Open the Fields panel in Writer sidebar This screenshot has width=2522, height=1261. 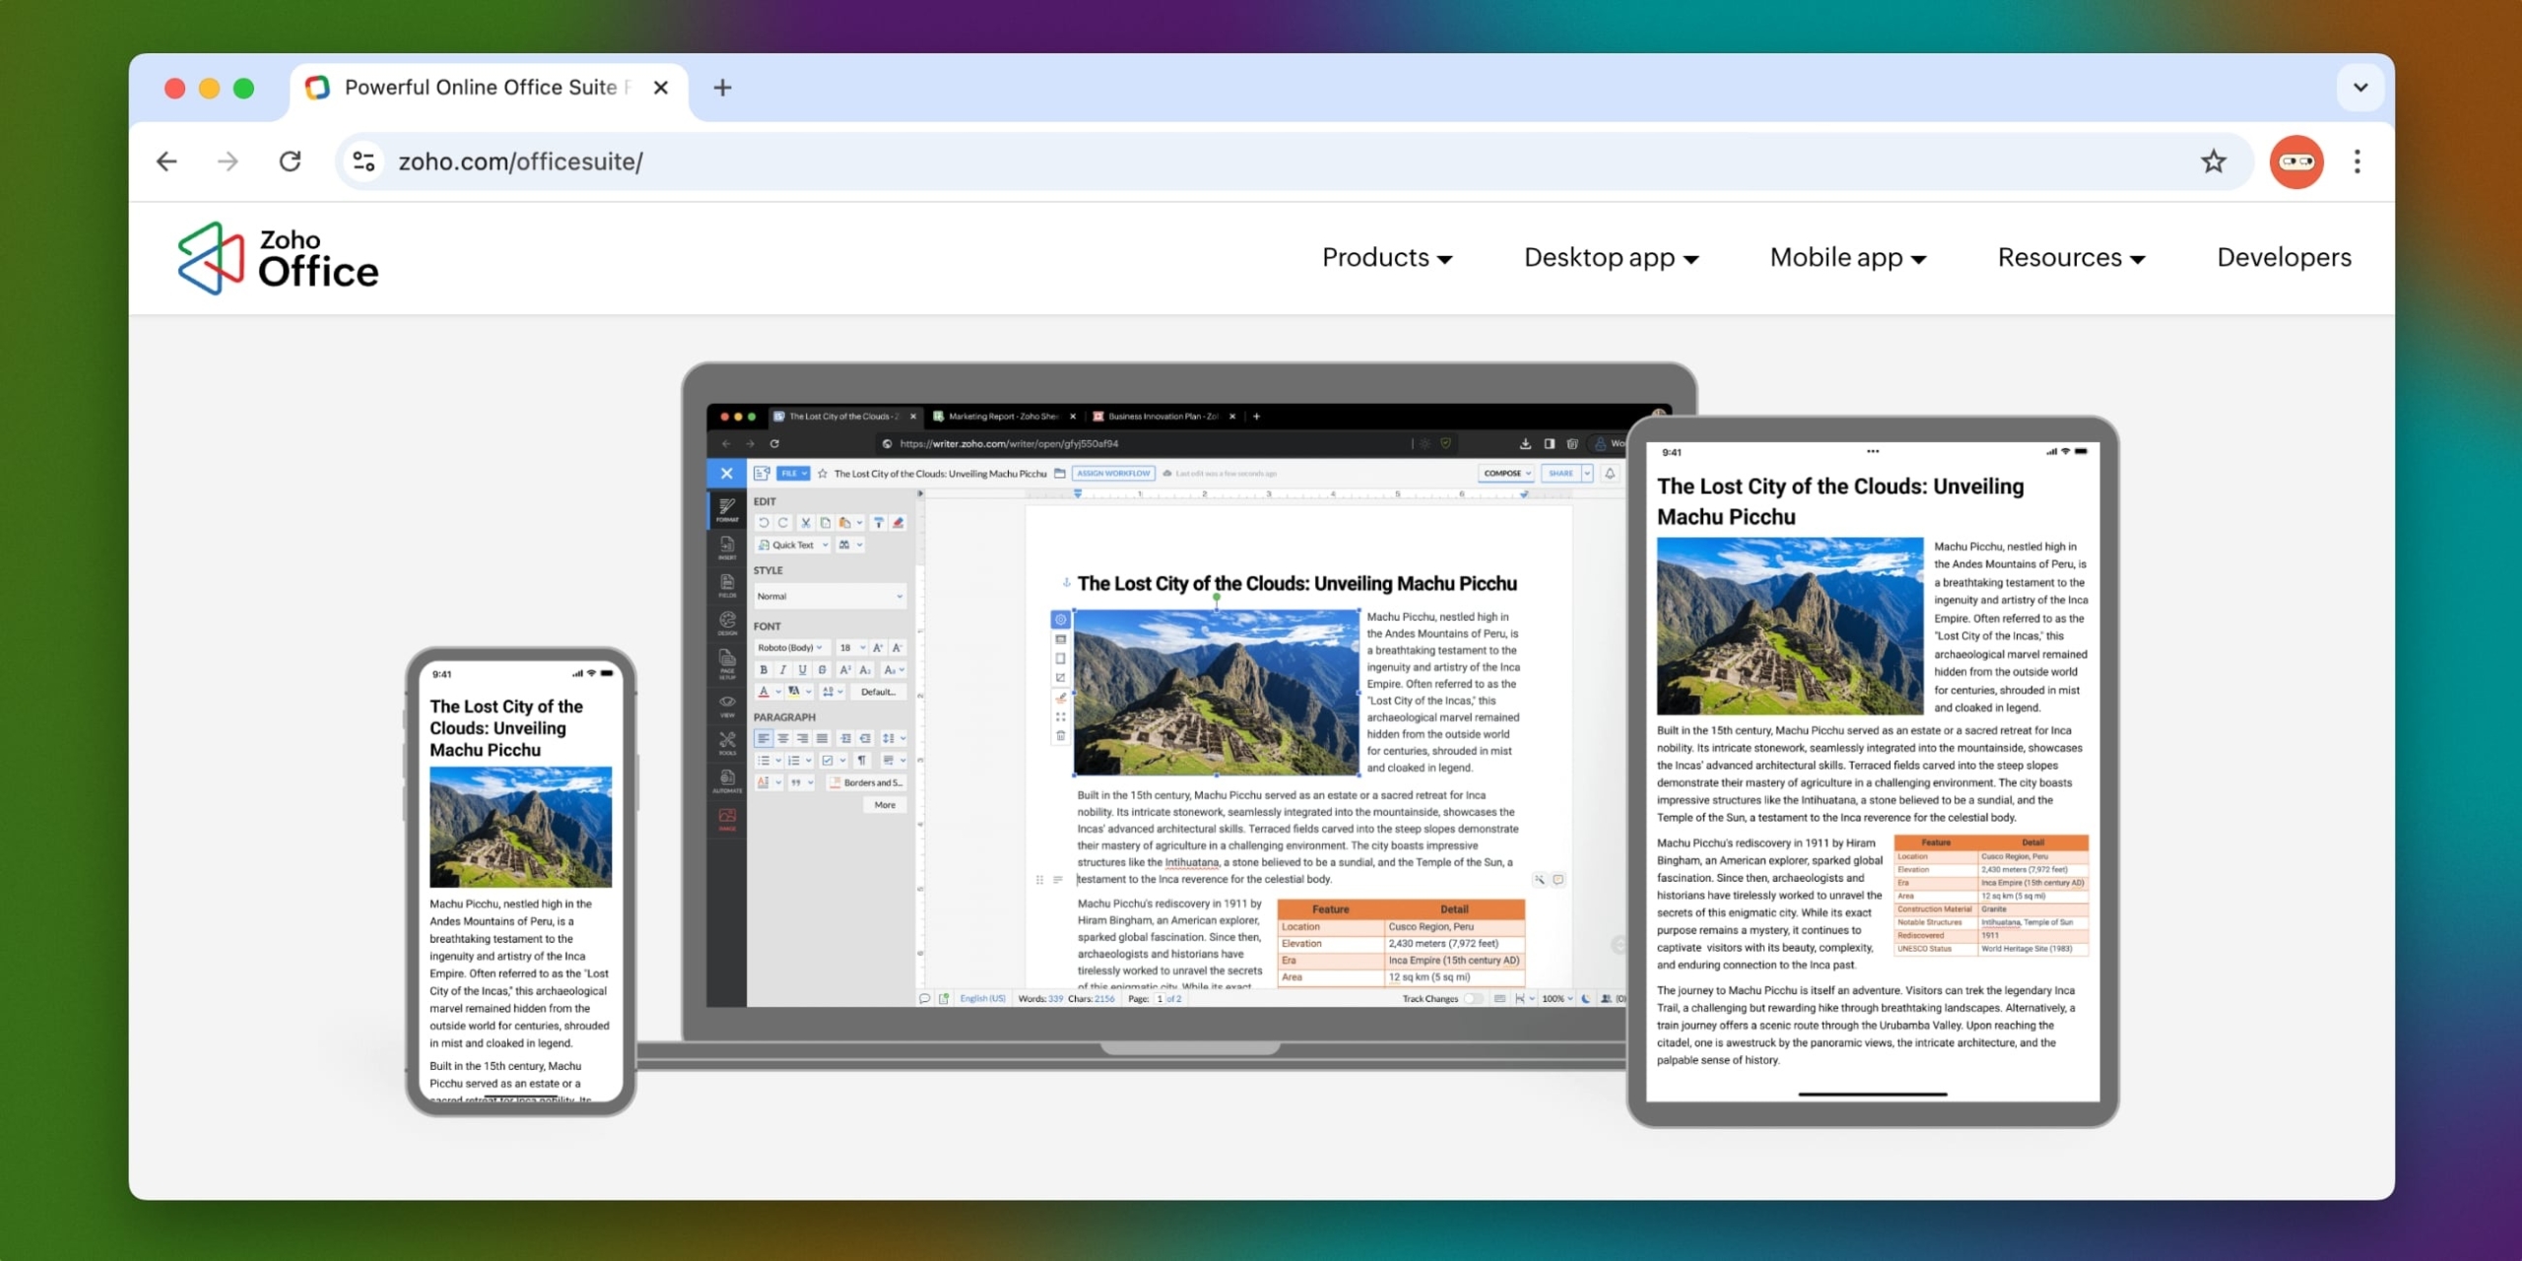727,586
